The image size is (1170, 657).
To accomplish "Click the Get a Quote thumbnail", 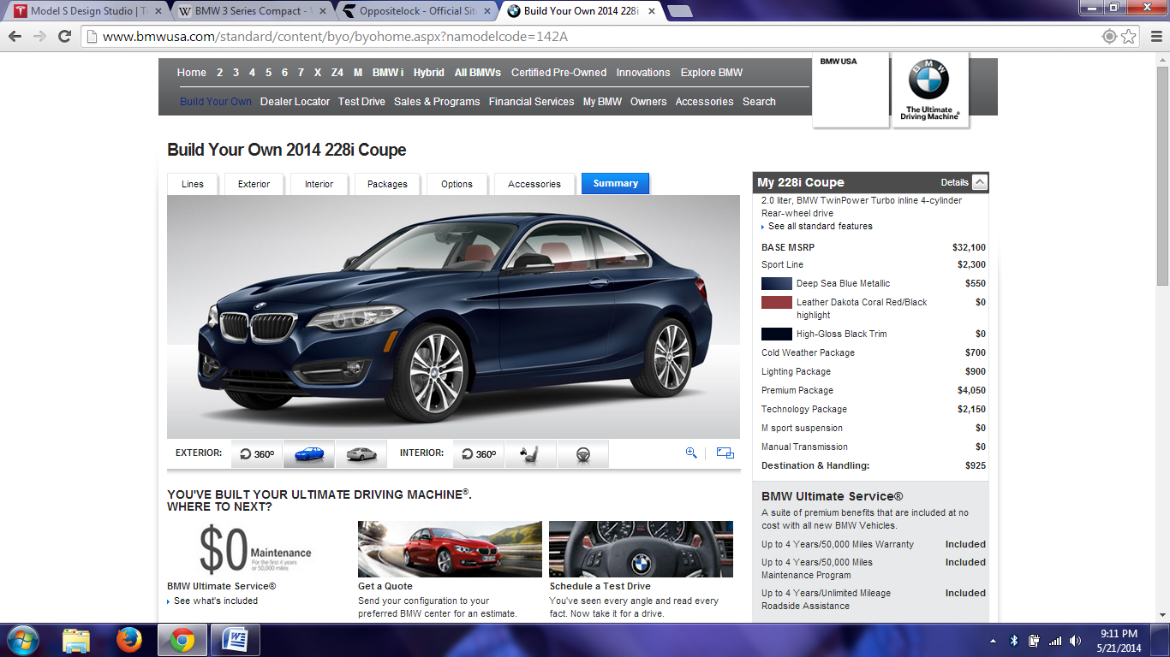I will point(450,549).
